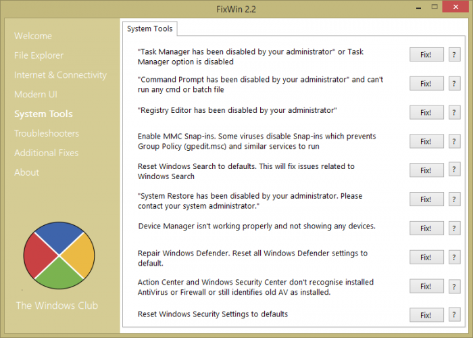Open Additional Fixes section

(46, 153)
